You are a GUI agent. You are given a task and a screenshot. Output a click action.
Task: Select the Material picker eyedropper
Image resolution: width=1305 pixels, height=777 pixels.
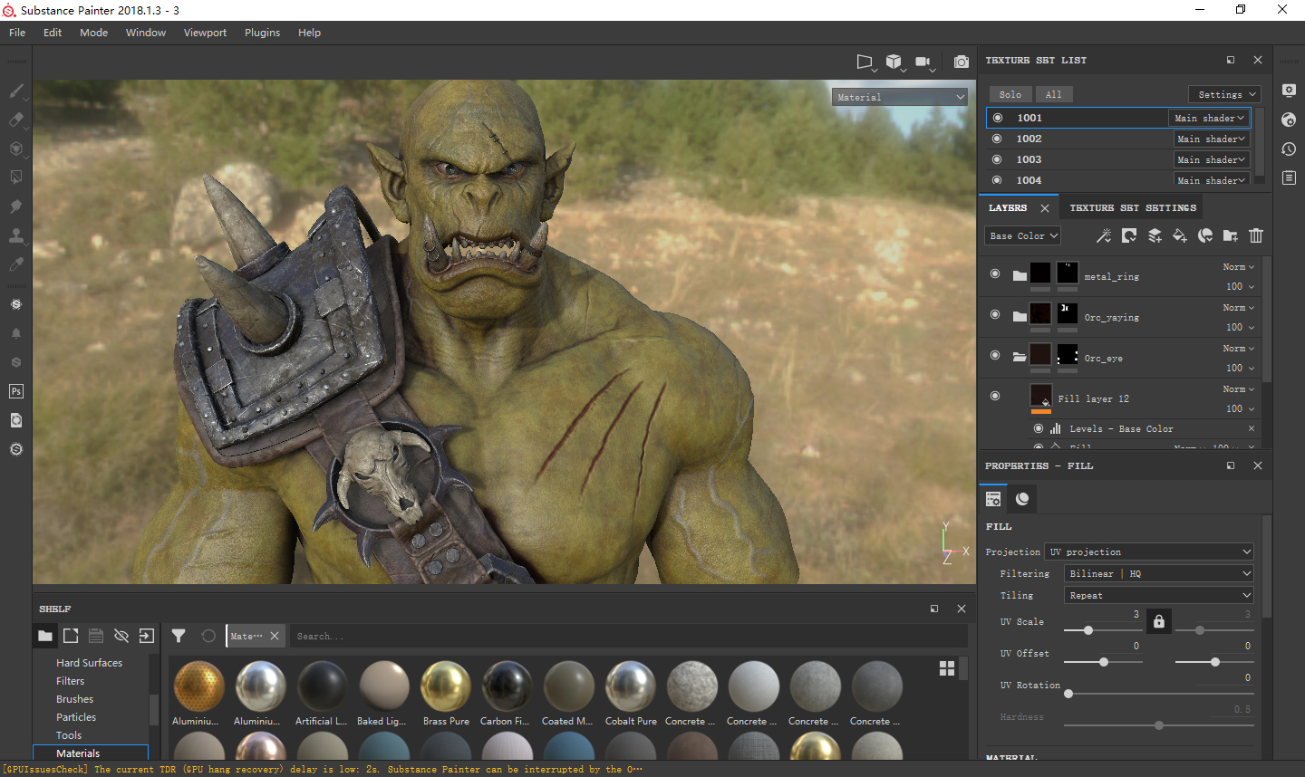click(16, 264)
